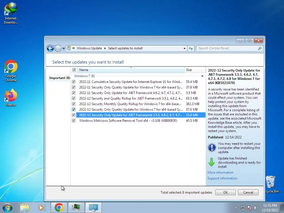
Task: Open Windows Explorer from taskbar
Action: (25, 207)
